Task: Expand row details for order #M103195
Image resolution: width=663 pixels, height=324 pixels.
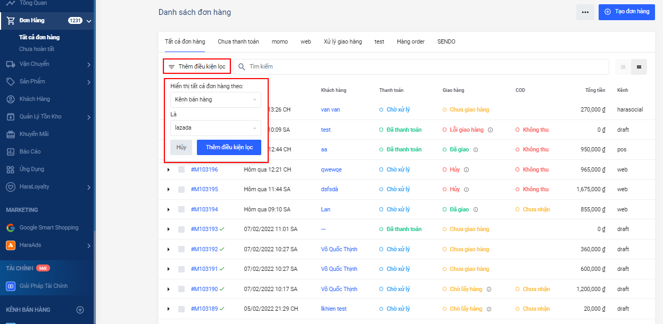Action: pos(169,190)
